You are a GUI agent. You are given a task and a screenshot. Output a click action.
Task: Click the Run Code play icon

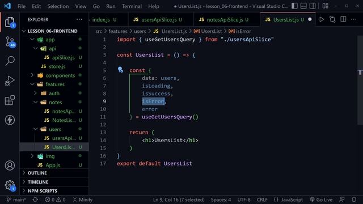(322, 20)
